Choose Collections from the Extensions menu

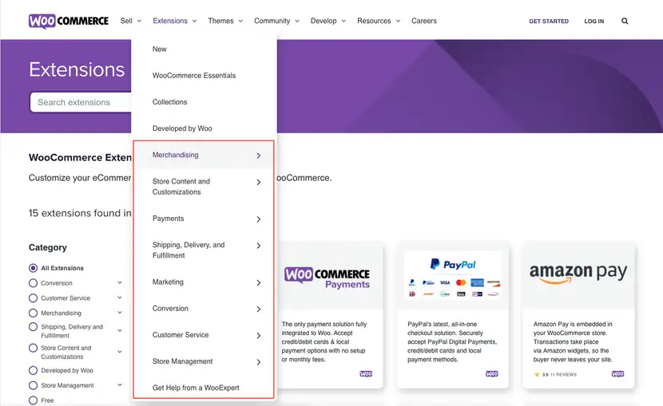[x=169, y=102]
